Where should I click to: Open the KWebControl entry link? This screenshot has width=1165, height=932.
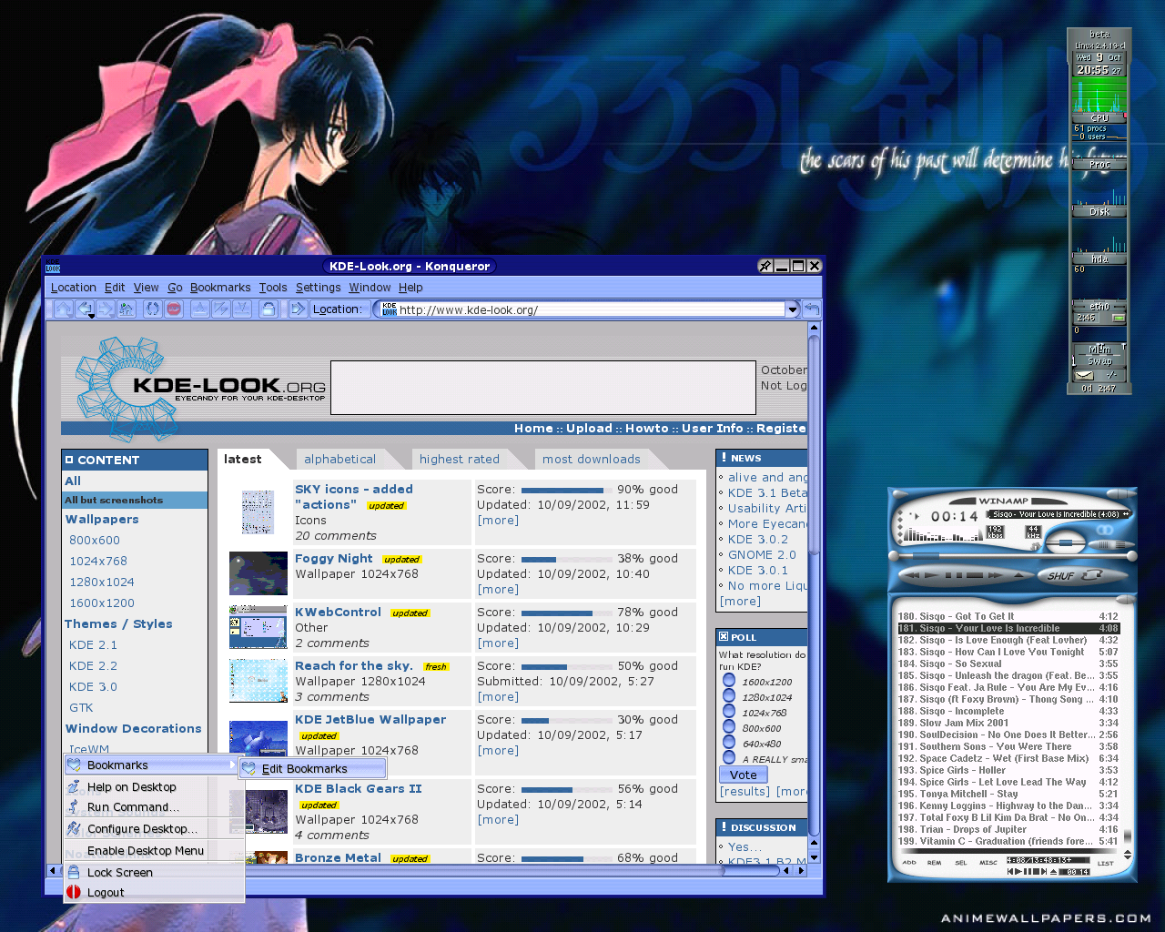click(338, 613)
